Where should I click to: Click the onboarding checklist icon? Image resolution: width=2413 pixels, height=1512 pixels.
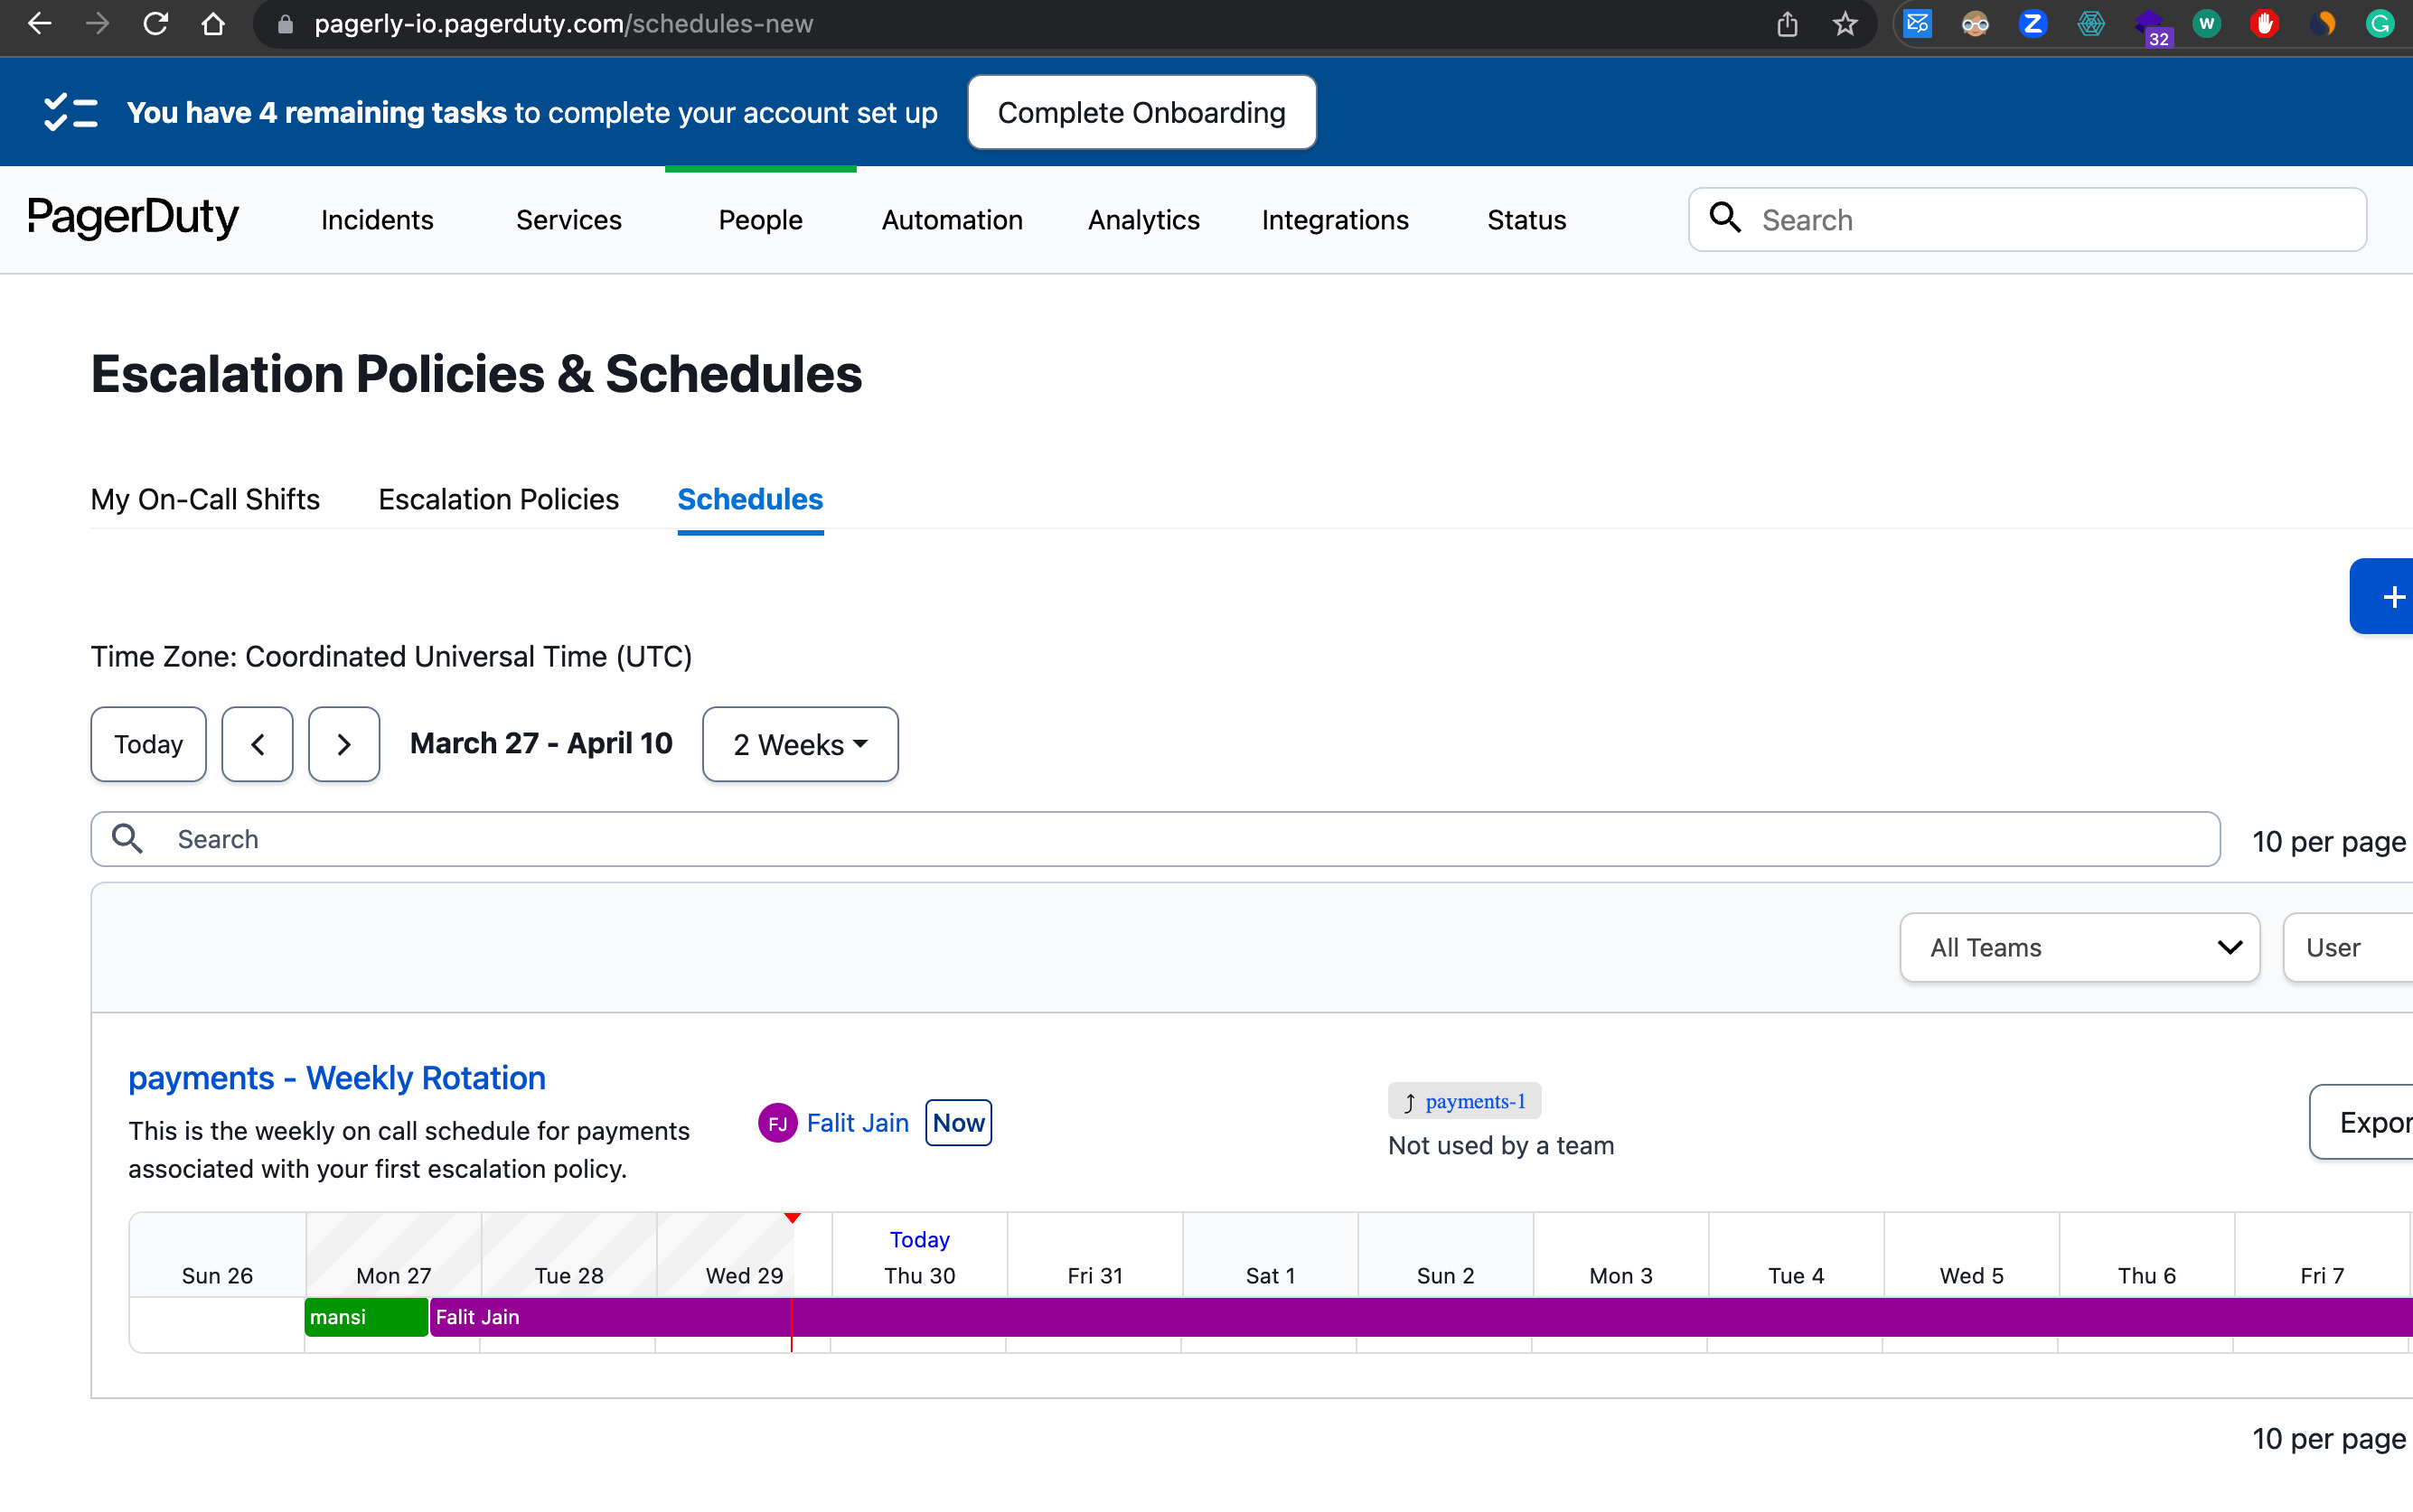click(x=70, y=112)
